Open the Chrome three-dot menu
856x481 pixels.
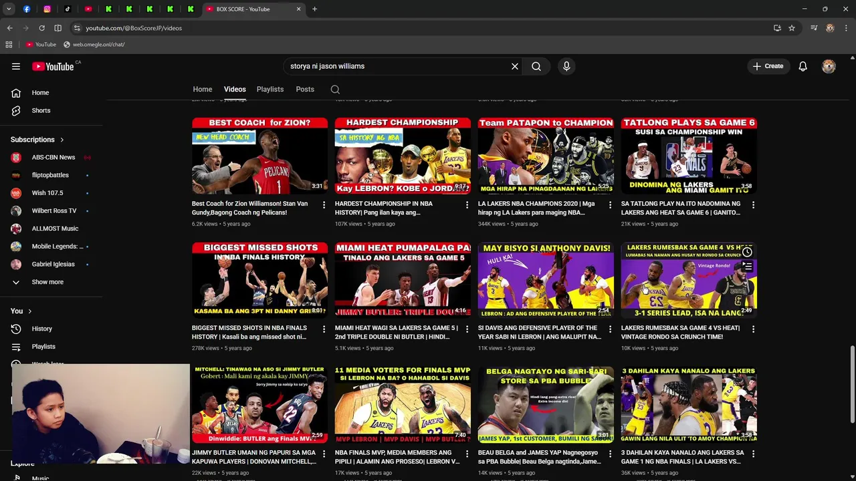pos(846,28)
